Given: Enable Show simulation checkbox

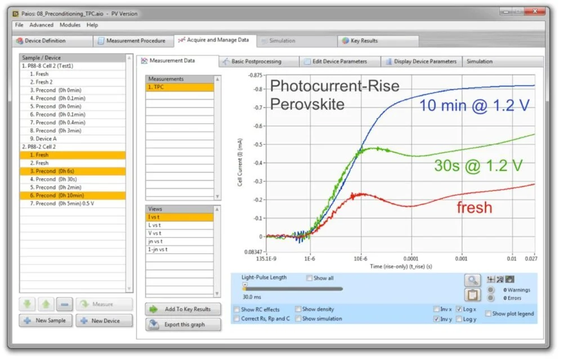Looking at the screenshot, I should pyautogui.click(x=298, y=318).
